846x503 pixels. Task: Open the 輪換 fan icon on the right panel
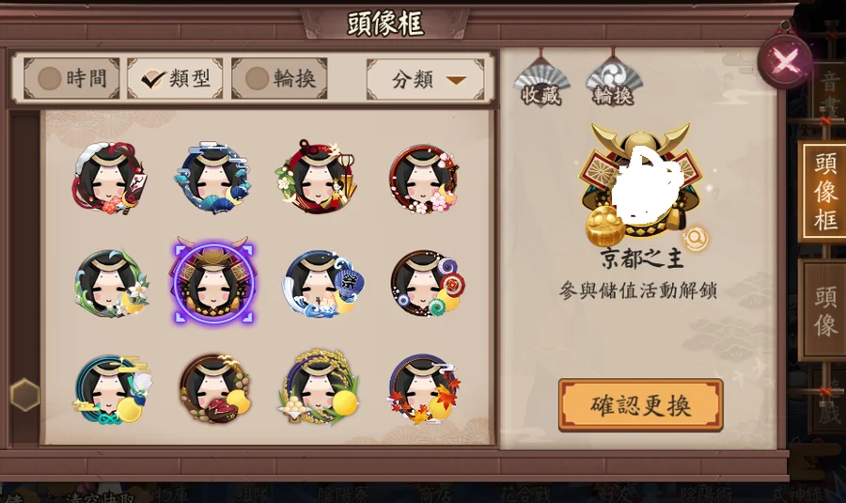click(614, 78)
